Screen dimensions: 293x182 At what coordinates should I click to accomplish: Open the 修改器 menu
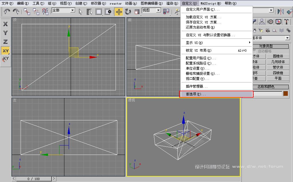click(98, 3)
